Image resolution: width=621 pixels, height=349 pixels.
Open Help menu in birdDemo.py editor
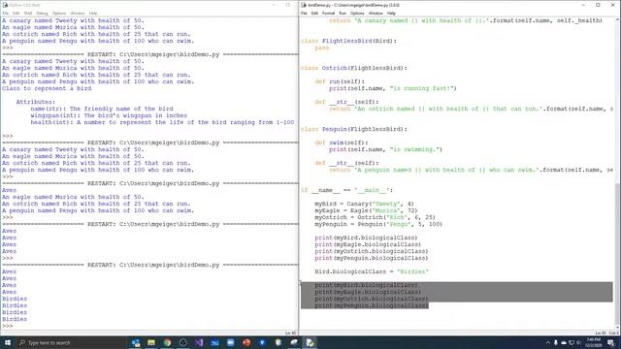(391, 13)
